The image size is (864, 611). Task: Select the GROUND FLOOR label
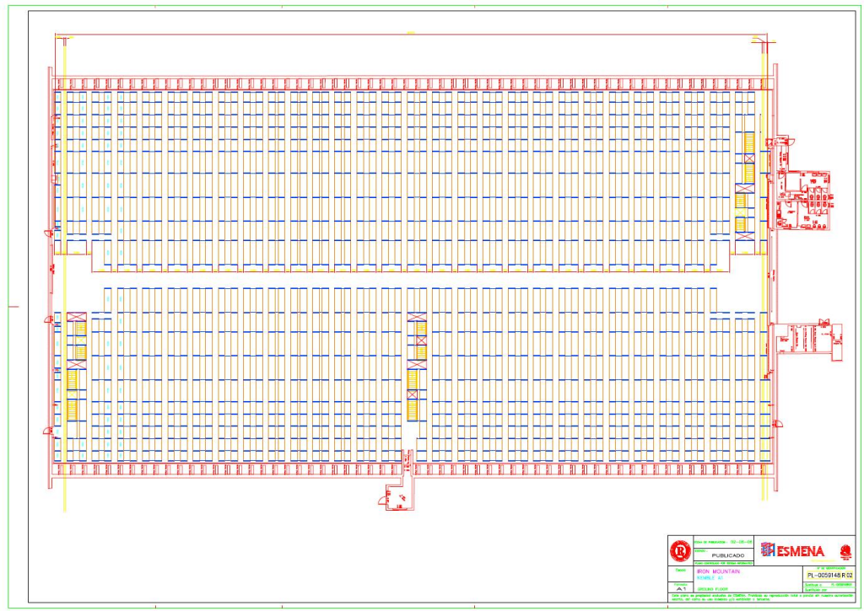(712, 589)
